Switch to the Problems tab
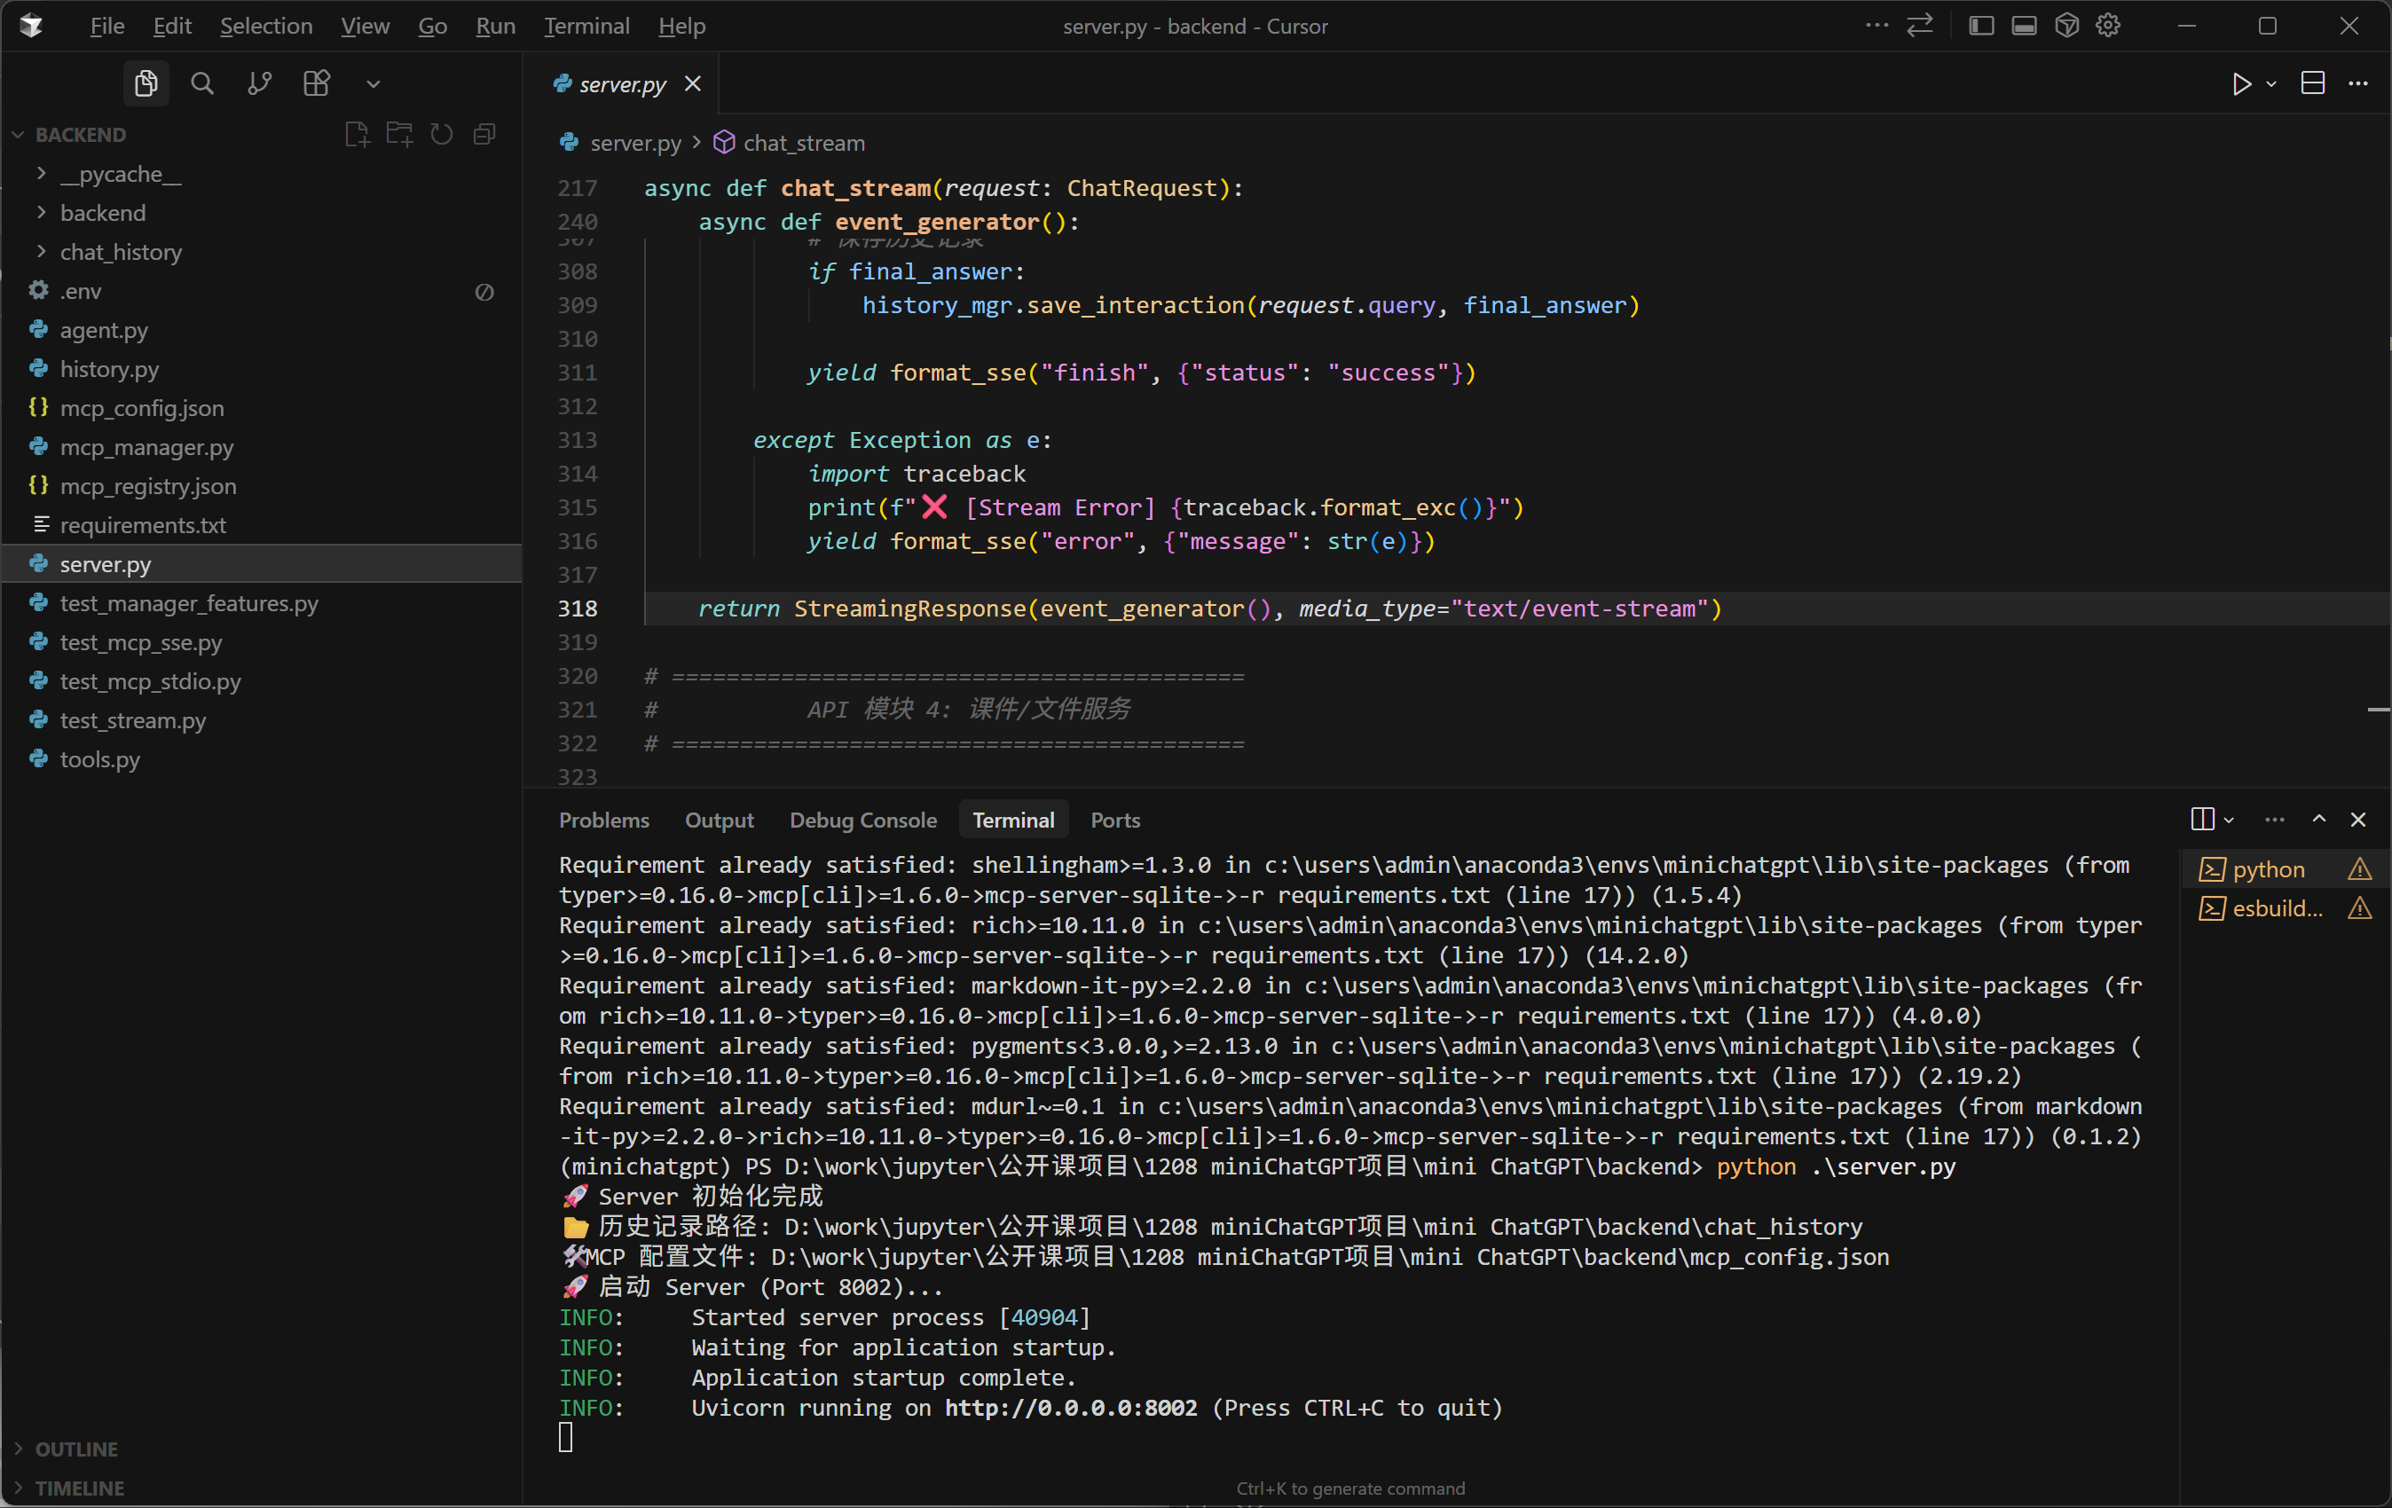The width and height of the screenshot is (2392, 1508). [x=604, y=820]
